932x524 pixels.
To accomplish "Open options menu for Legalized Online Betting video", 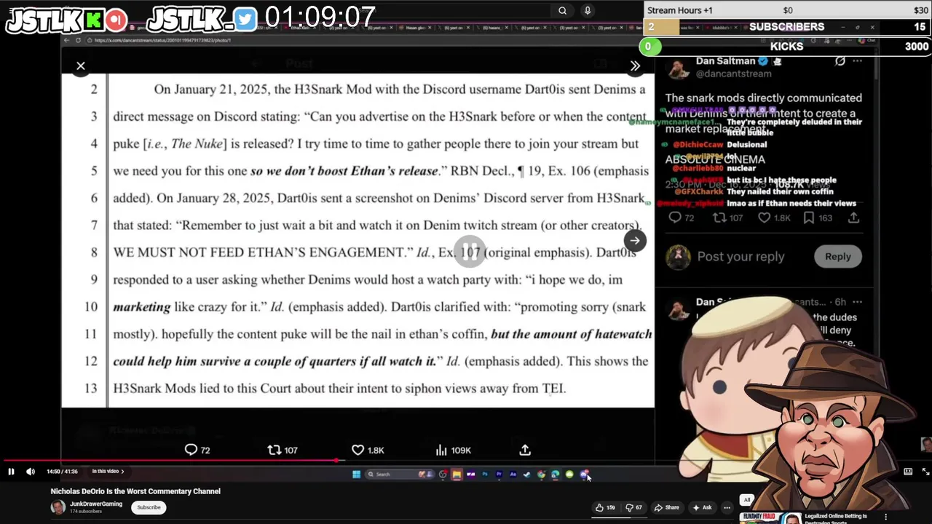I will 885,517.
